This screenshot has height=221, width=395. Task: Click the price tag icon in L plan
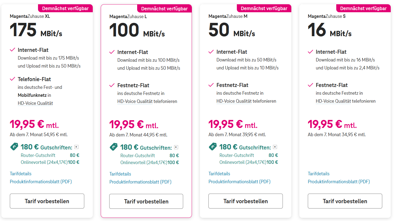[114, 147]
